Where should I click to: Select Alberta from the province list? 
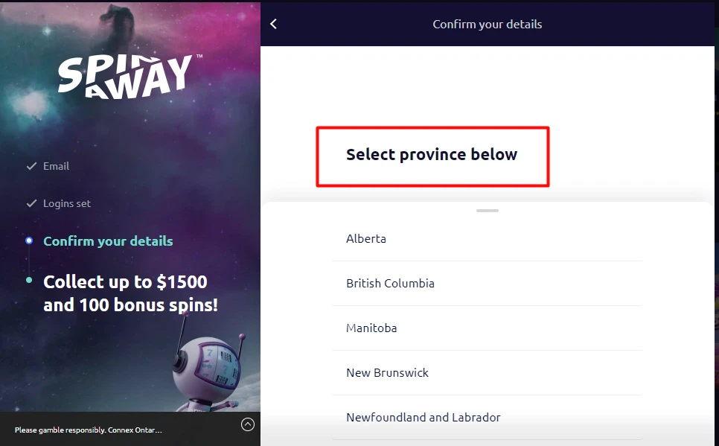(x=487, y=238)
